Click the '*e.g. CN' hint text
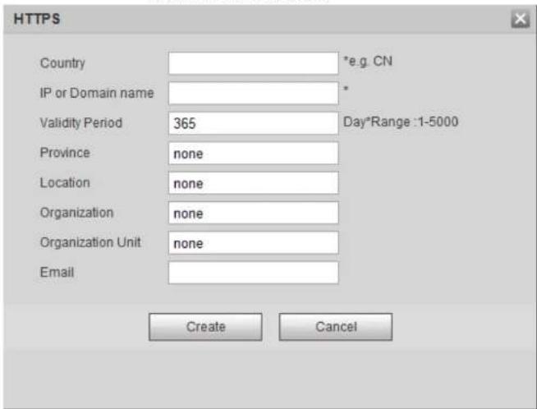 pos(368,62)
